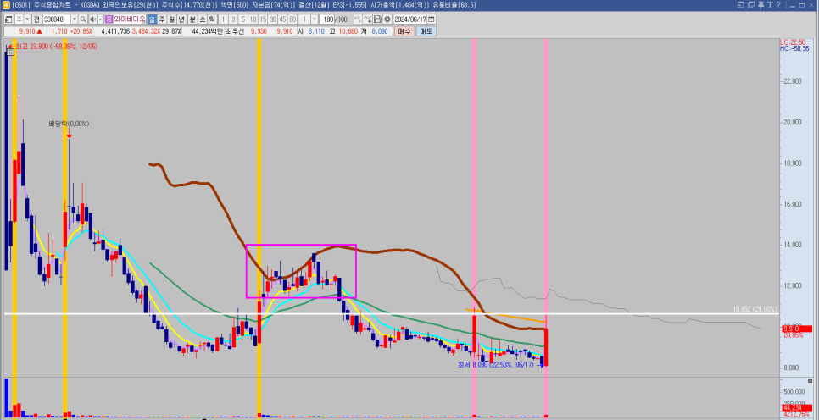
Task: Click the orange app icon in title bar
Action: 5,5
